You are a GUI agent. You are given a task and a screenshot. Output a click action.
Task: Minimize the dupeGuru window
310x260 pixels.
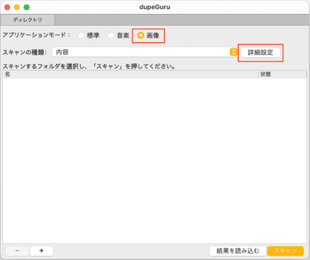17,7
